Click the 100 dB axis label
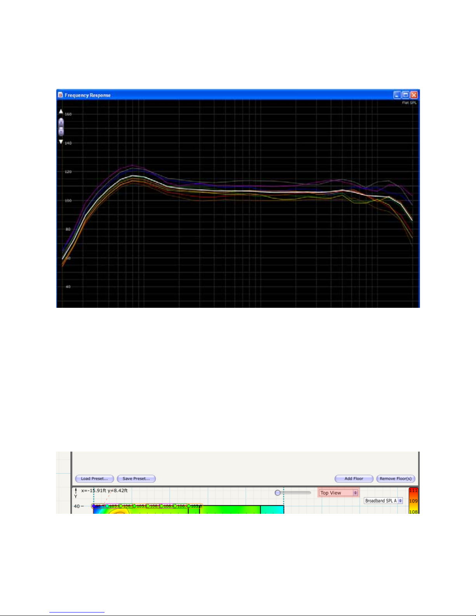 pos(68,201)
